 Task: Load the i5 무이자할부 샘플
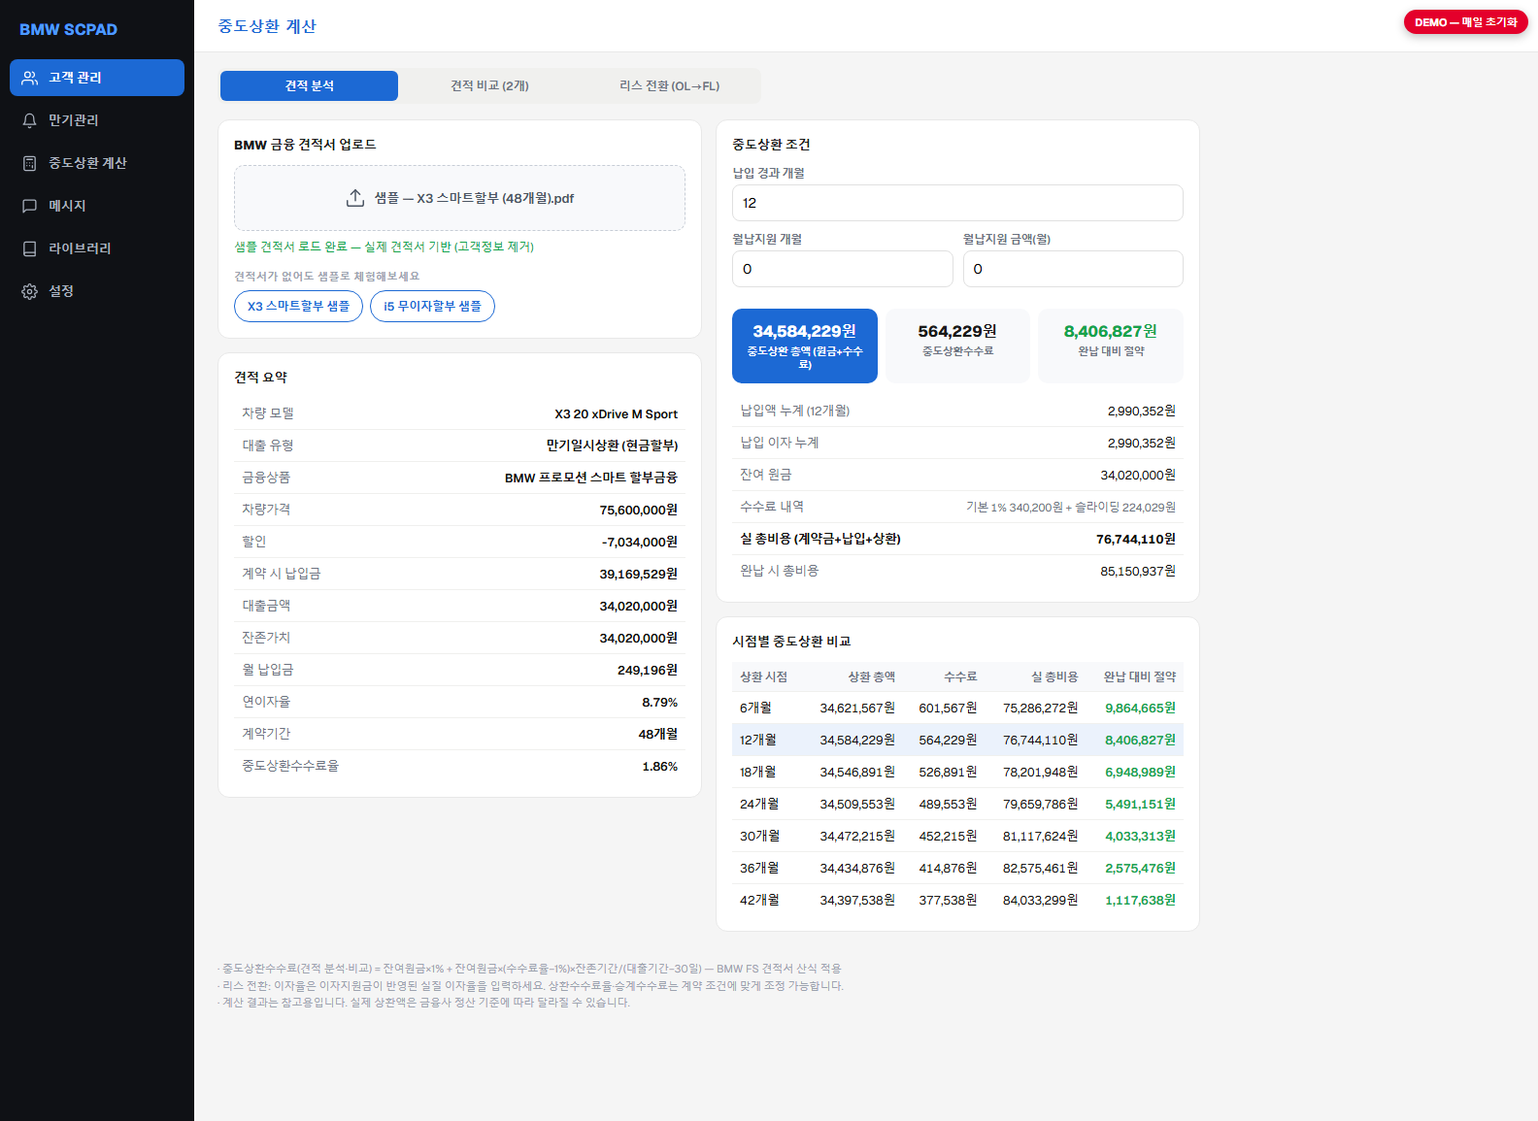pyautogui.click(x=432, y=306)
